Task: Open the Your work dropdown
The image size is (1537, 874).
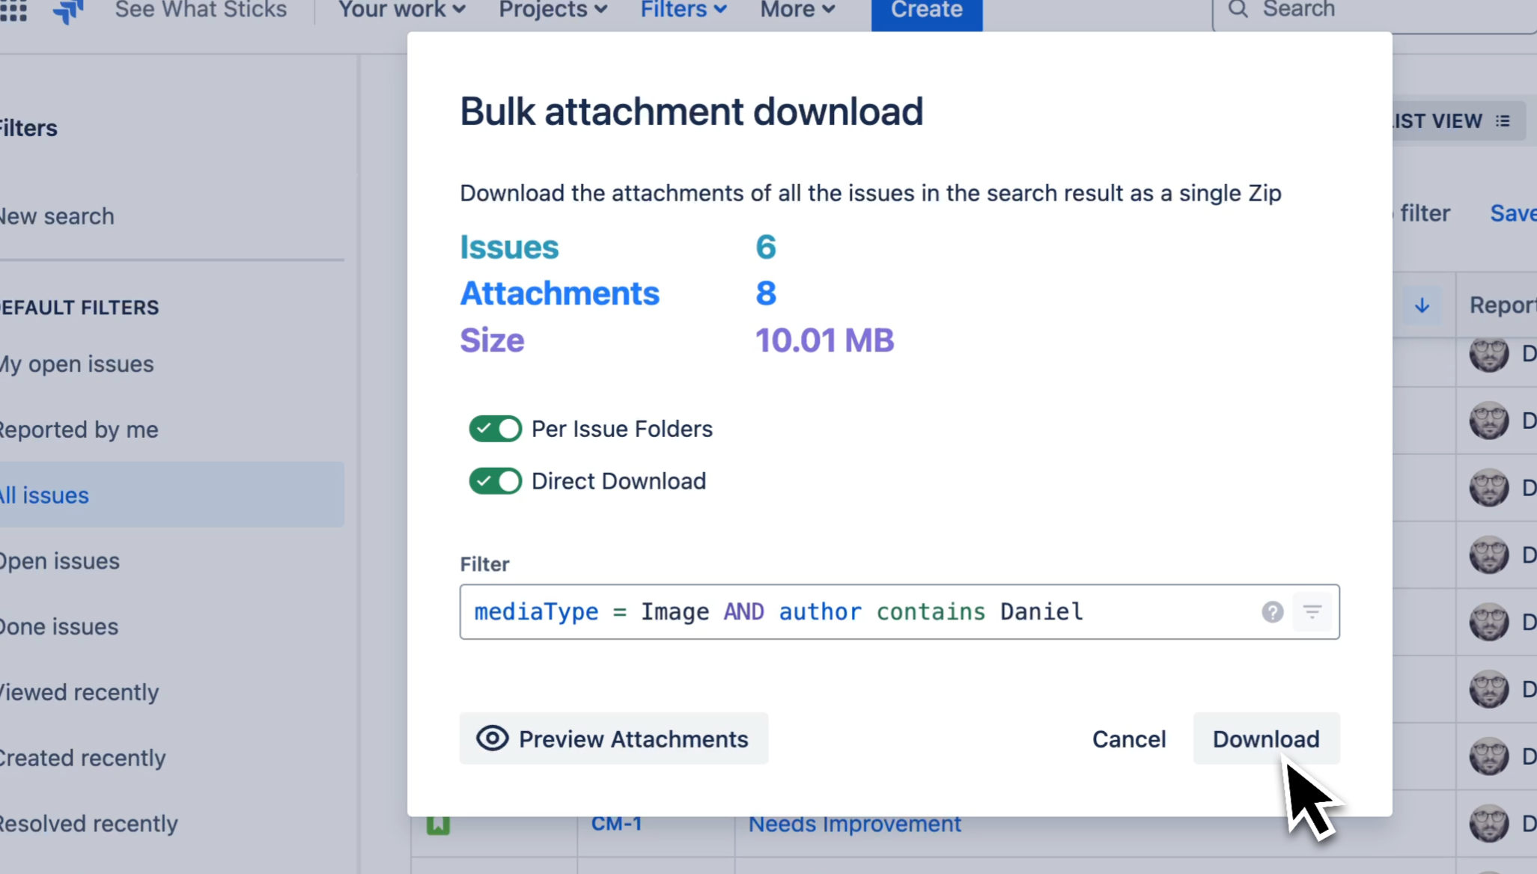Action: tap(401, 10)
